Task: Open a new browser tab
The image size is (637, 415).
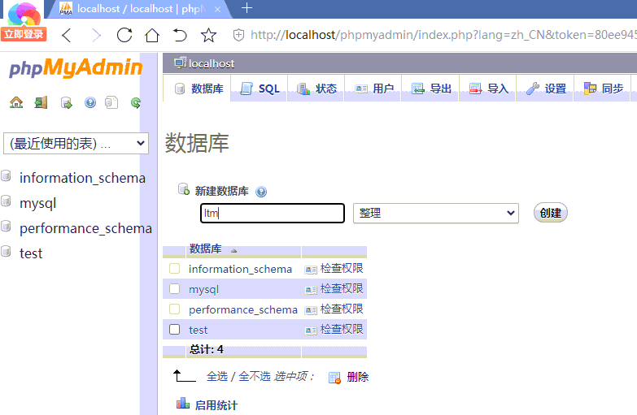Action: point(247,8)
